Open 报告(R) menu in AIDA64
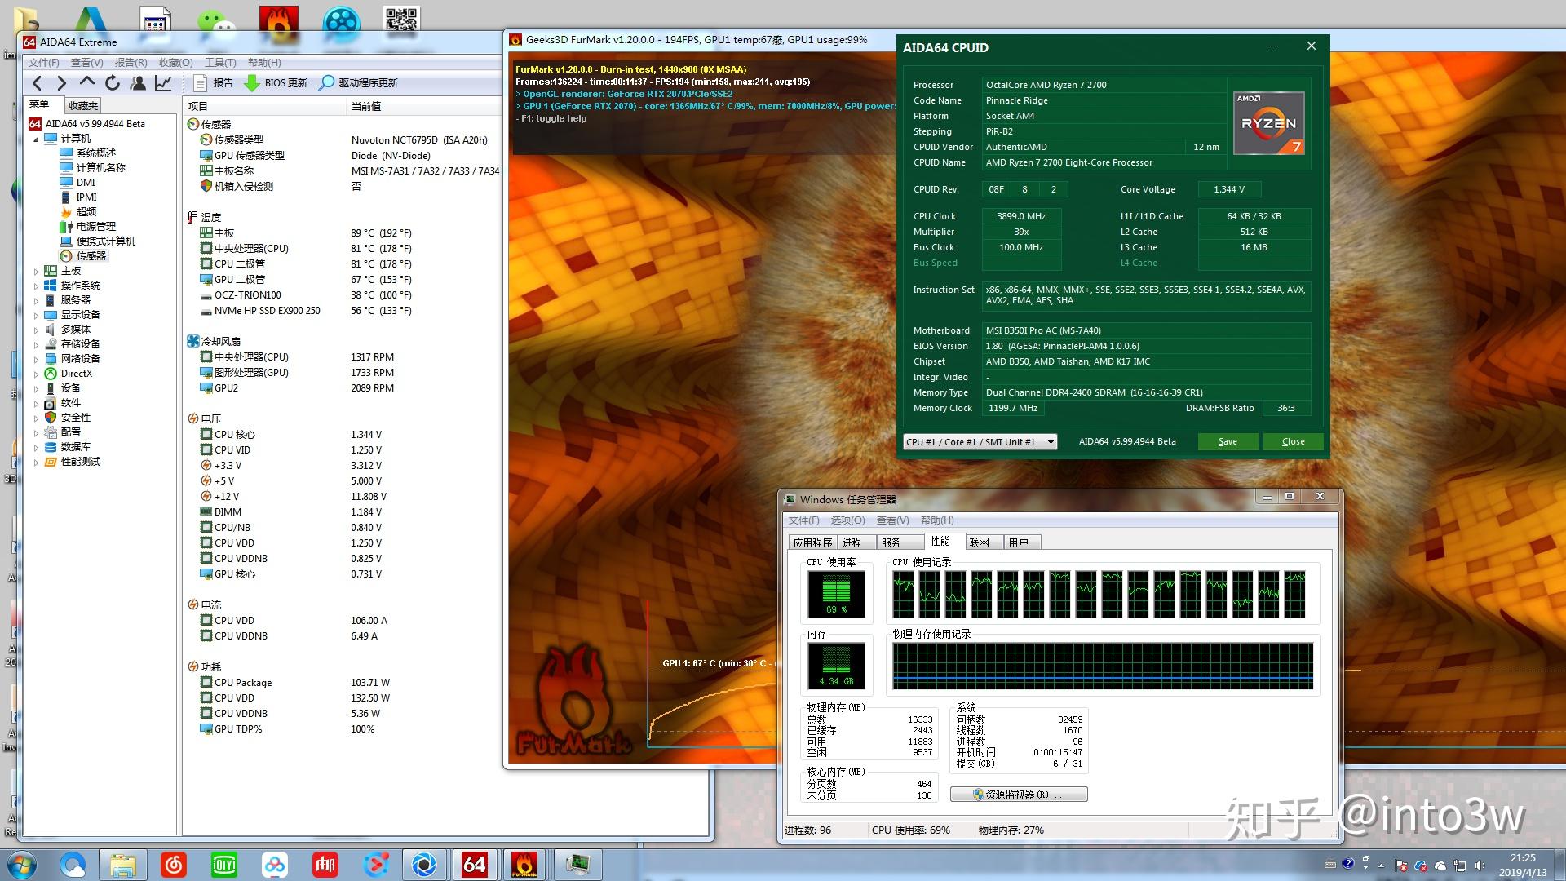The width and height of the screenshot is (1566, 881). [x=130, y=62]
